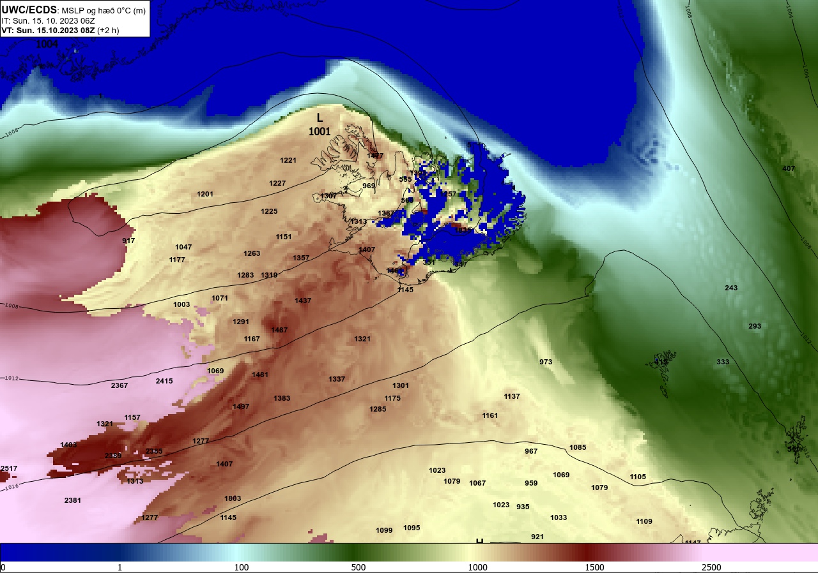Click the height value 1105

[638, 477]
